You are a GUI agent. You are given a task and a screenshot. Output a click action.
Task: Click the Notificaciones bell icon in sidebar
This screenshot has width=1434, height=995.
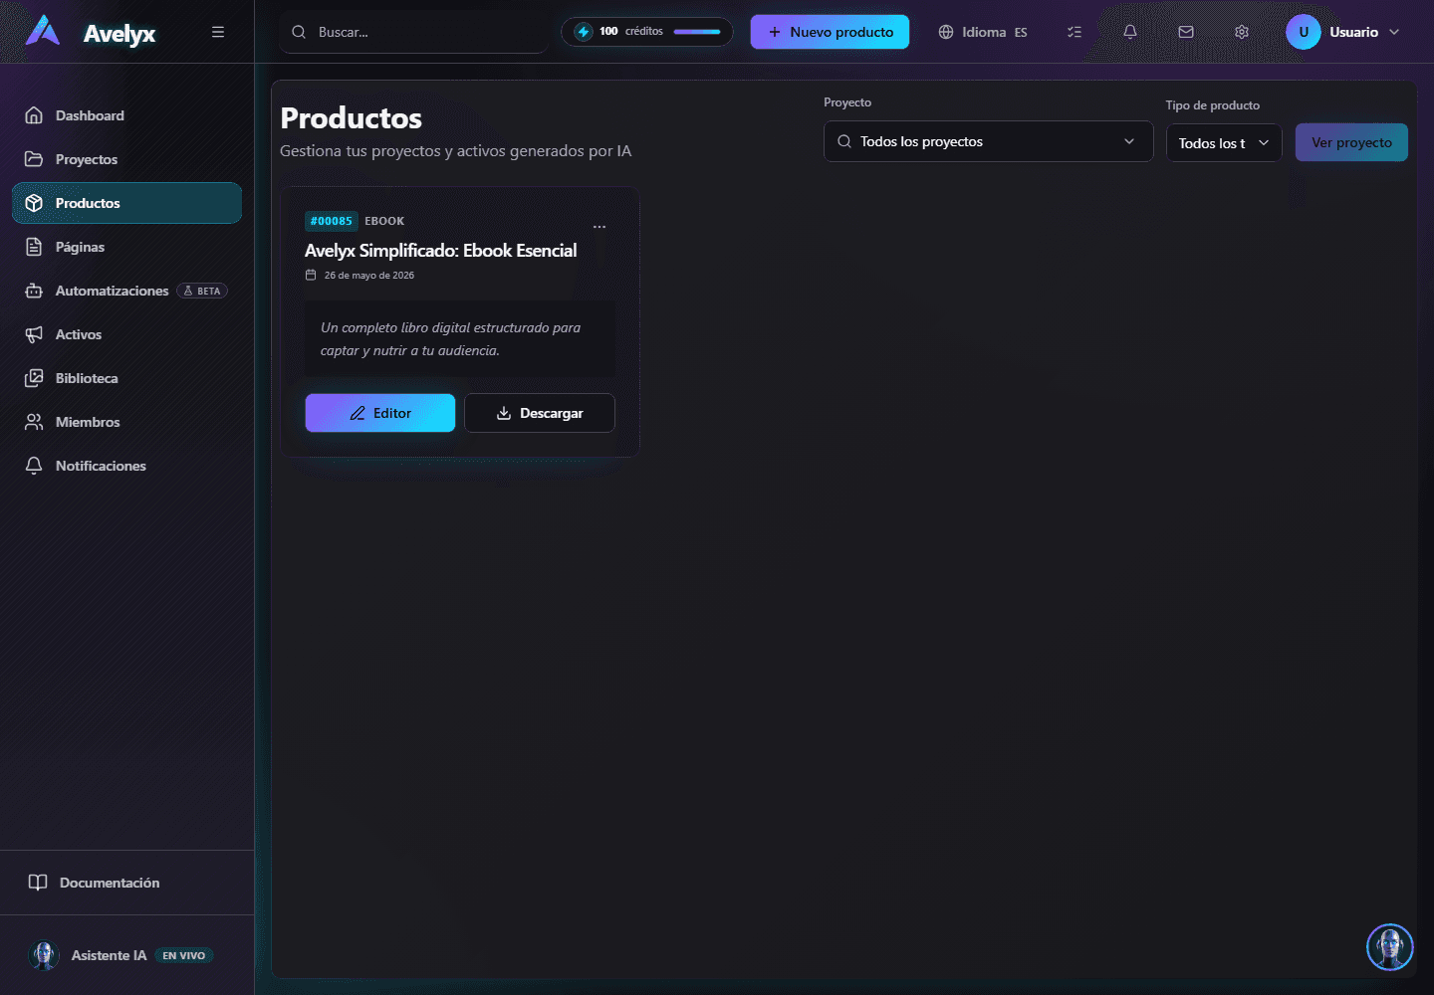(34, 466)
